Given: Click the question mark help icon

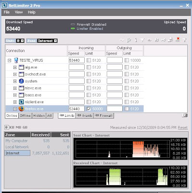Looking at the screenshot, I should tap(185, 40).
